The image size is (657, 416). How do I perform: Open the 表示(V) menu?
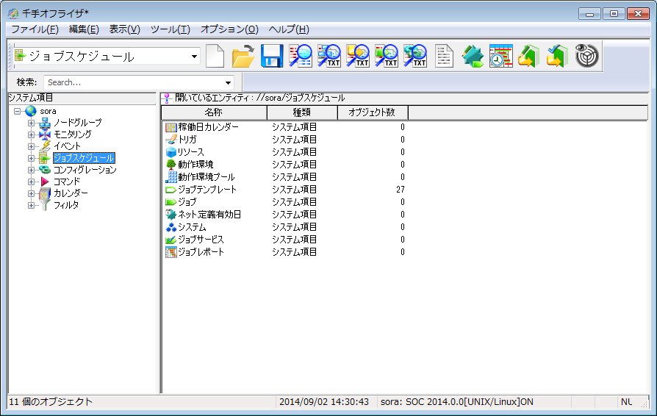pos(124,29)
